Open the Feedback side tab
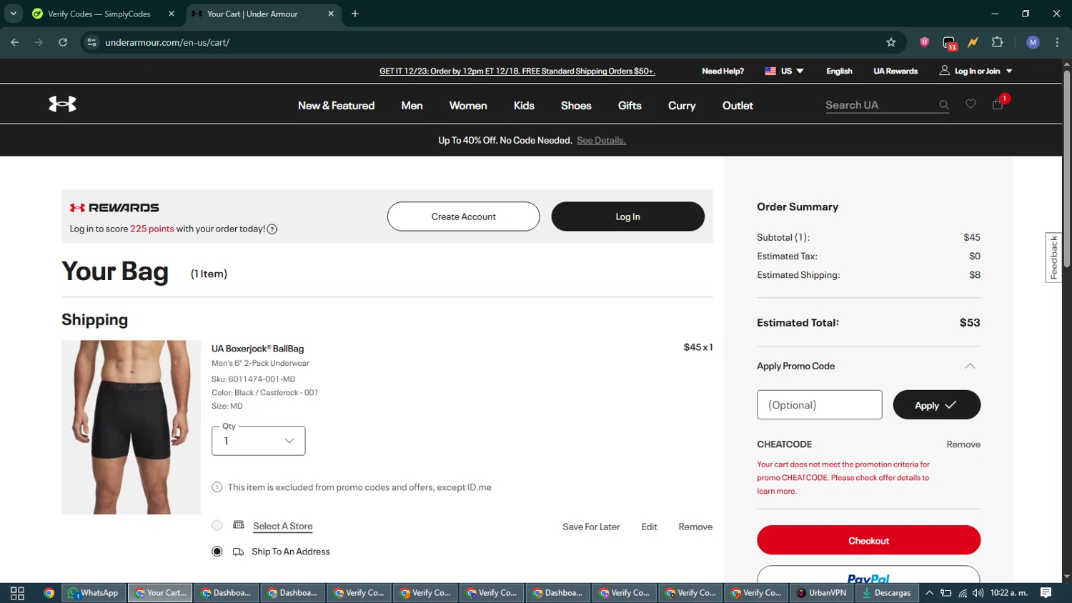This screenshot has height=603, width=1072. tap(1053, 257)
